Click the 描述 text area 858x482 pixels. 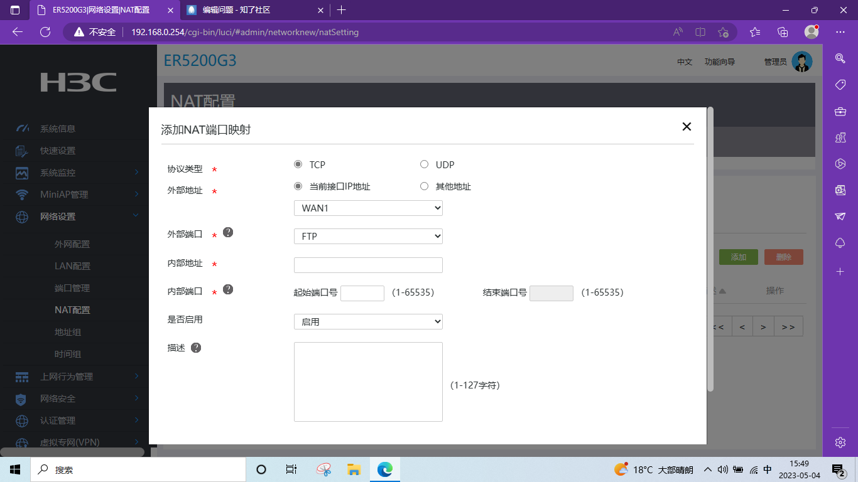click(368, 382)
